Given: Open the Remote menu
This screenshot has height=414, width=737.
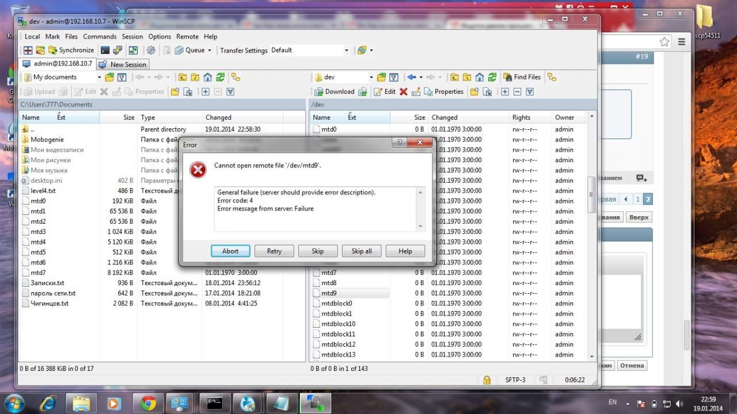Looking at the screenshot, I should pyautogui.click(x=187, y=36).
